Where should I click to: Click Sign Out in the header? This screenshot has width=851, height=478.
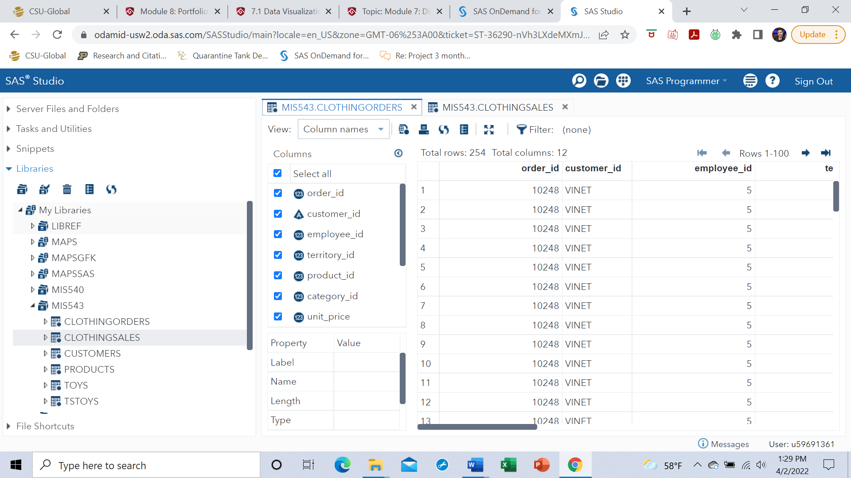[x=813, y=81]
